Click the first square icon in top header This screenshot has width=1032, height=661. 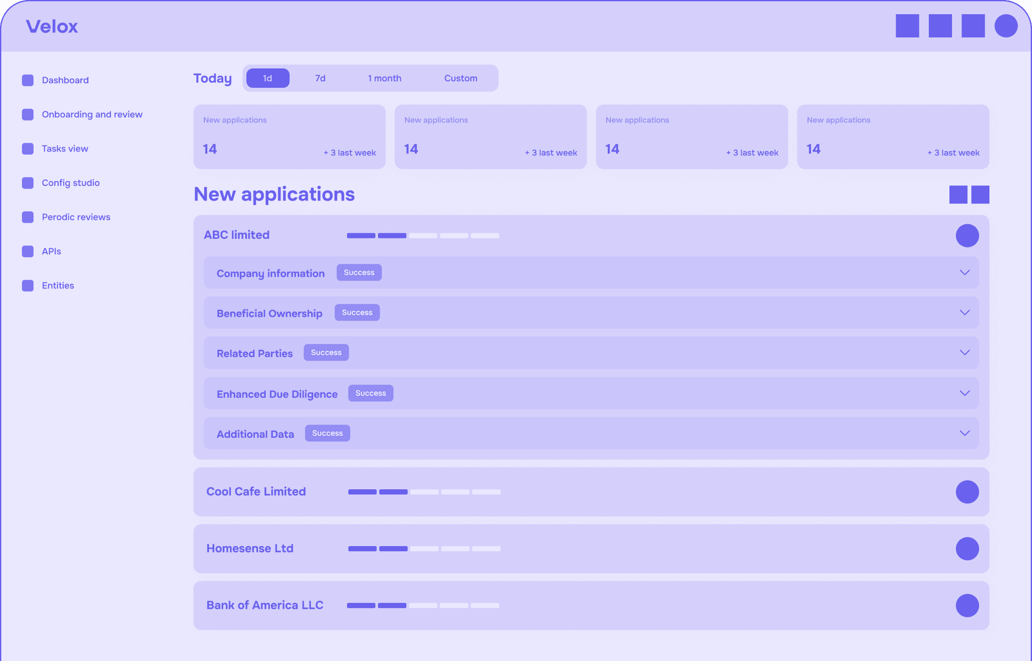(x=907, y=26)
